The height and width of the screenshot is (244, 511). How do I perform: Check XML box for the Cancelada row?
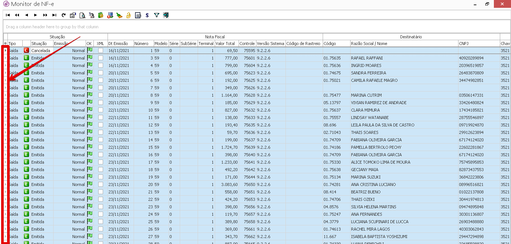click(x=100, y=51)
